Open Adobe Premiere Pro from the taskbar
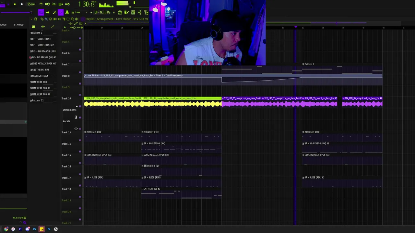This screenshot has height=233, width=415. coord(20,229)
